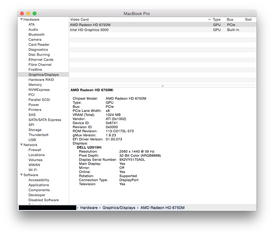Show Memory information
This screenshot has height=236, width=274.
point(35,85)
